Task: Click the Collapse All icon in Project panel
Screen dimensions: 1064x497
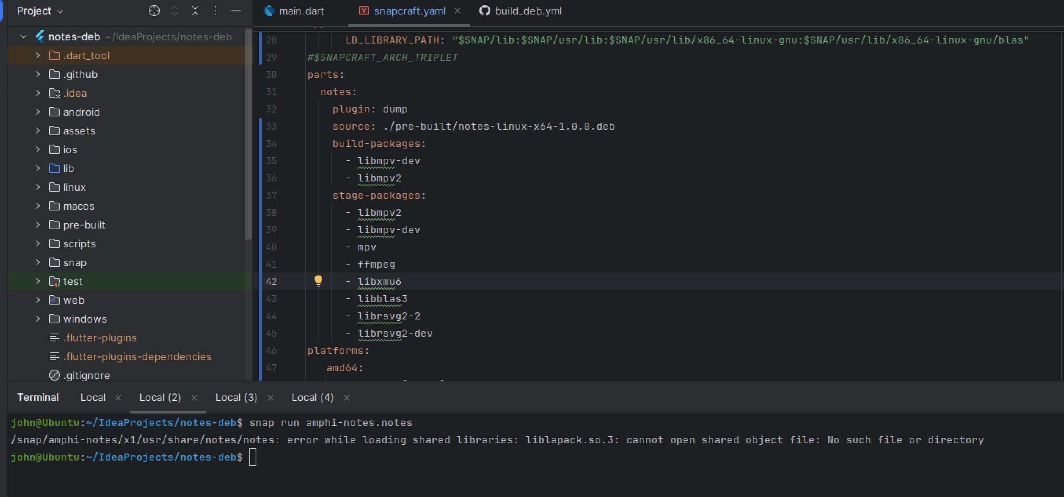Action: pyautogui.click(x=195, y=11)
